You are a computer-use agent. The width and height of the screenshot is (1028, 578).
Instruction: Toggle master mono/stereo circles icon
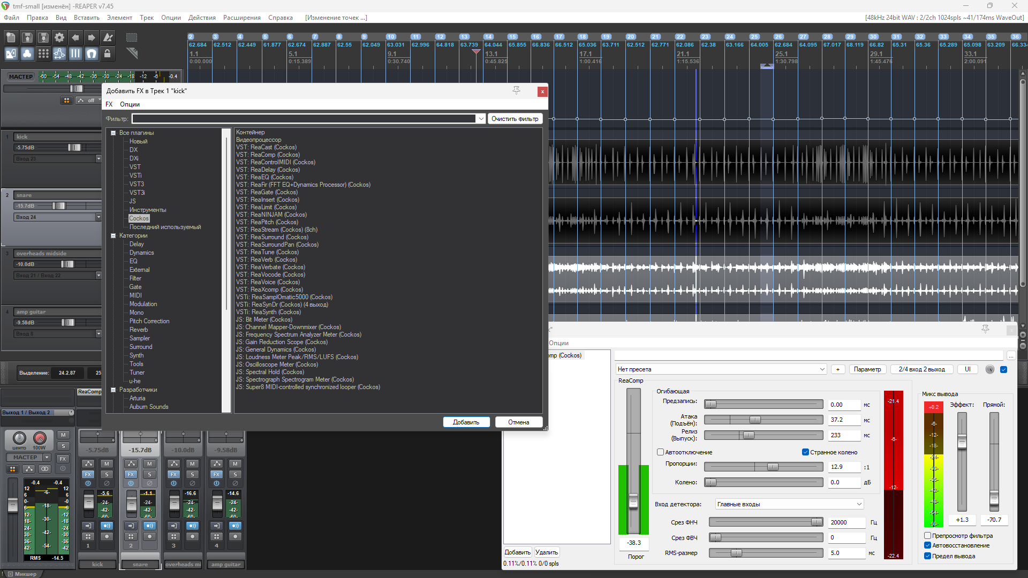click(x=44, y=469)
